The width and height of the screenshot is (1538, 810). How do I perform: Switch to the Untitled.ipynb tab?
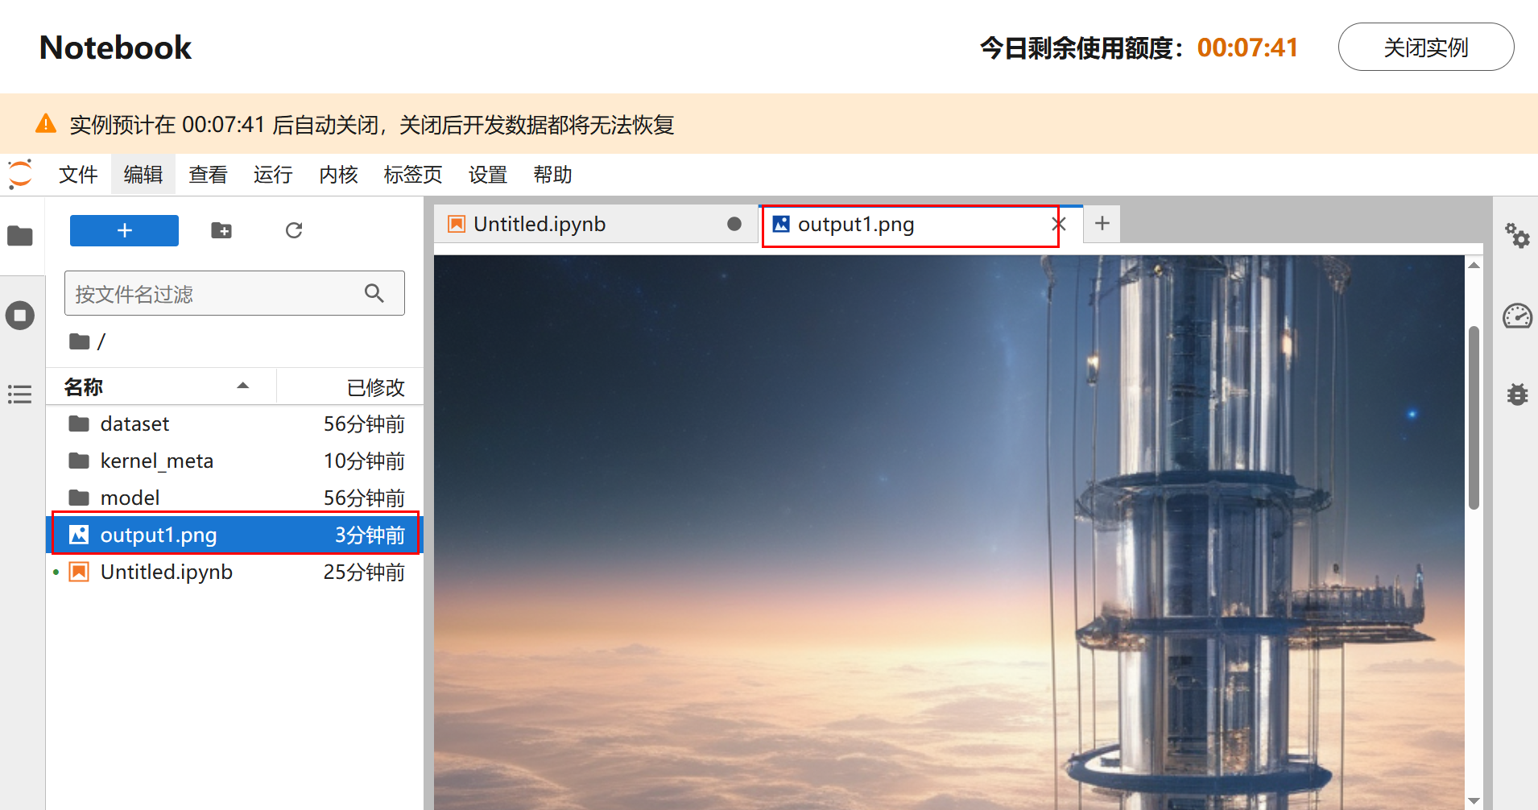(x=595, y=224)
